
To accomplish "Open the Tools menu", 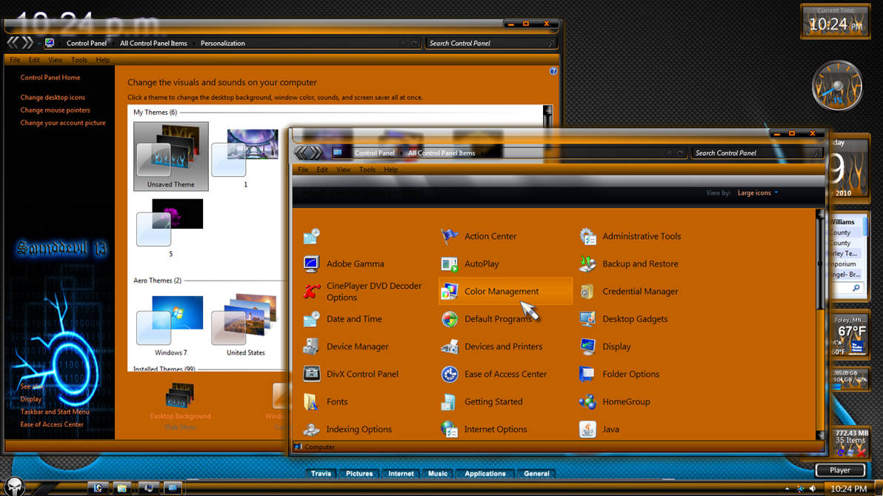I will pos(367,170).
